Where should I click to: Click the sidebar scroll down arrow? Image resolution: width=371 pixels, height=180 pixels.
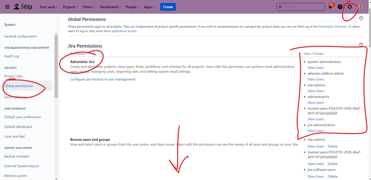pos(56,179)
